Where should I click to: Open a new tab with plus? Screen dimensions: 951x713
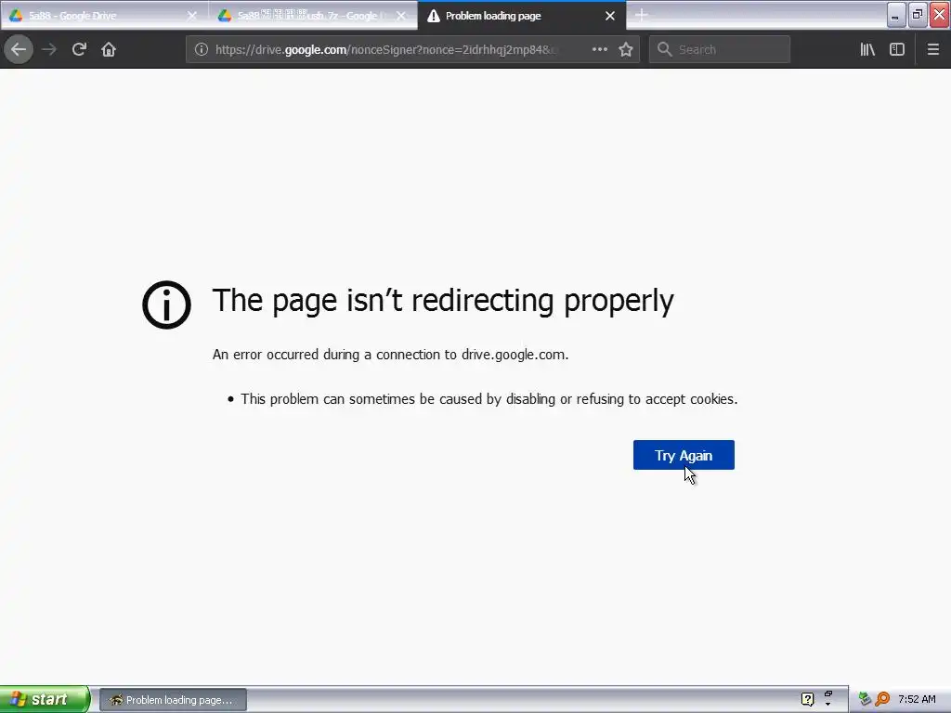click(641, 15)
